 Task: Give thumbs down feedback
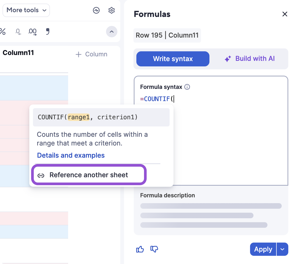[154, 249]
